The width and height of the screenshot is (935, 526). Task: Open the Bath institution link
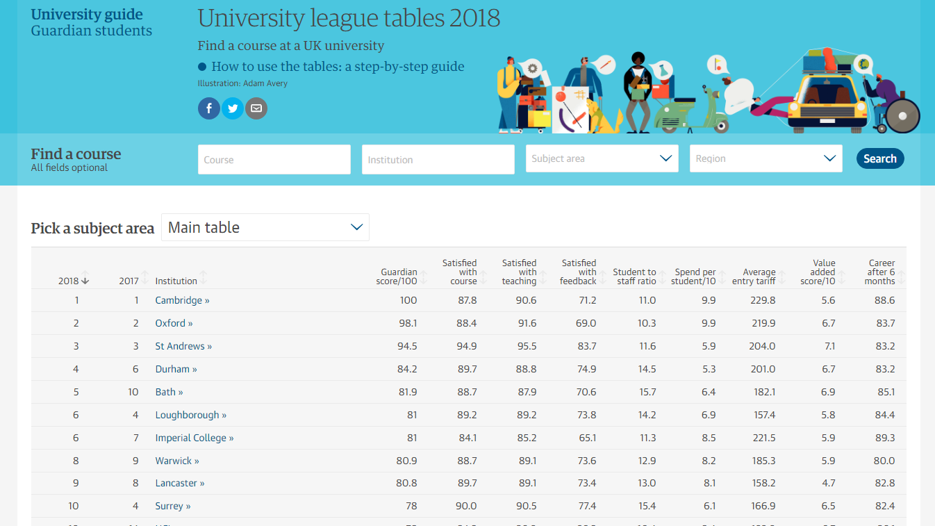click(x=169, y=392)
